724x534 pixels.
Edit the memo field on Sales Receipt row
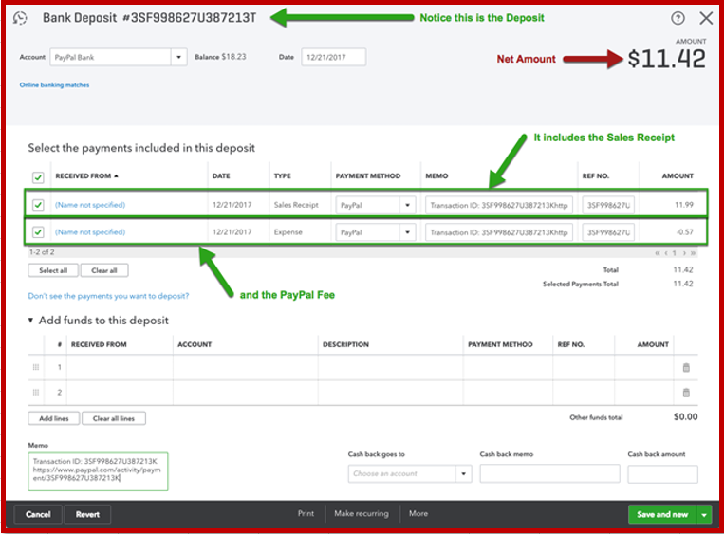499,205
